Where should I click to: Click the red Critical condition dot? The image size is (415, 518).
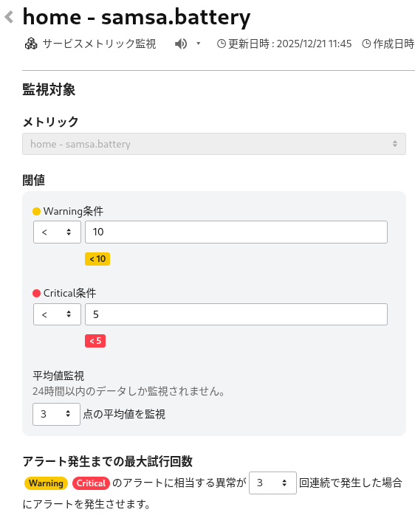click(x=37, y=294)
